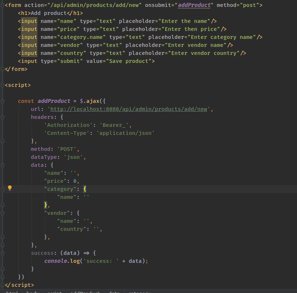
Task: Click the Add product h1 heading text
Action: tap(49, 13)
